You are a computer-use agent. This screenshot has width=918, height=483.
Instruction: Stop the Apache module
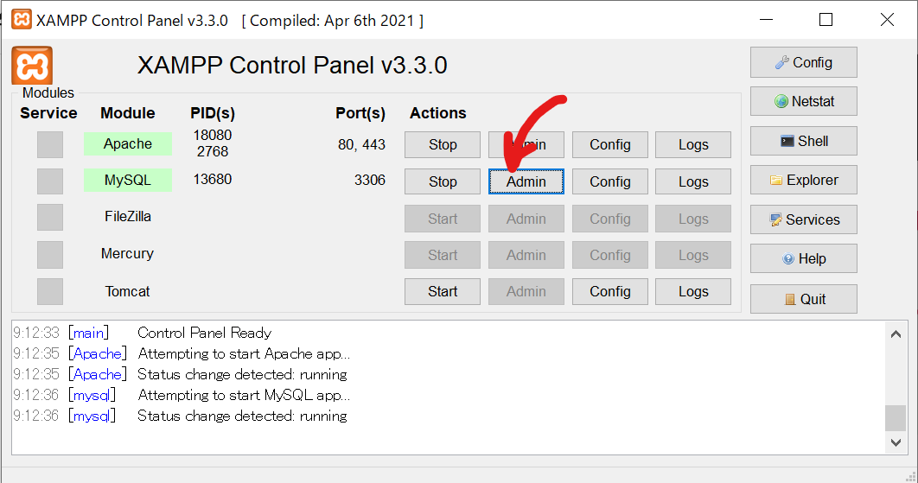coord(443,144)
